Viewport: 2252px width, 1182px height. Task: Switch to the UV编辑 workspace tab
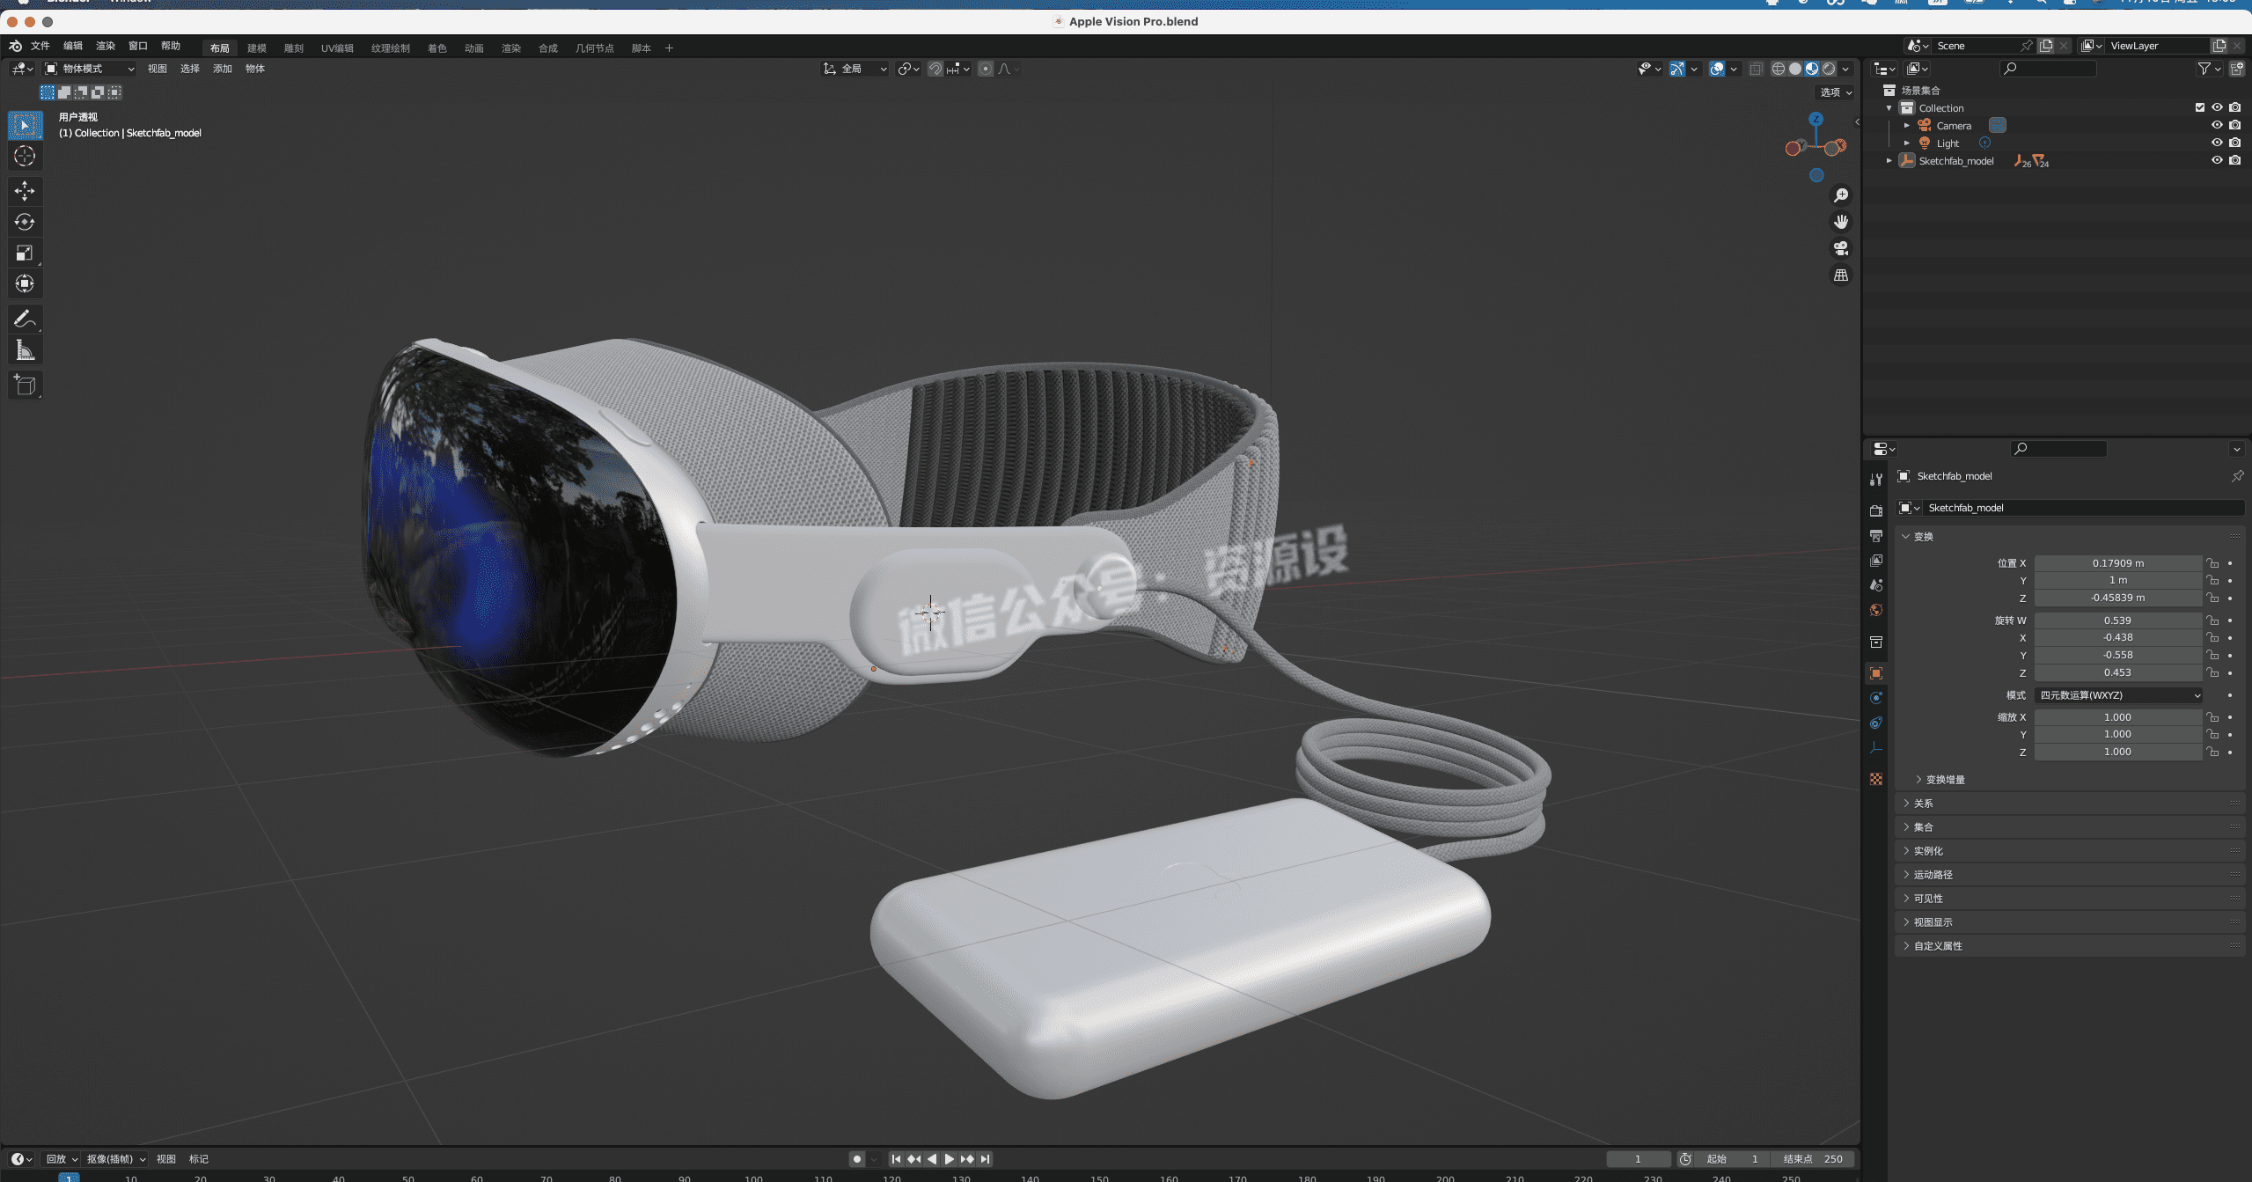point(337,48)
